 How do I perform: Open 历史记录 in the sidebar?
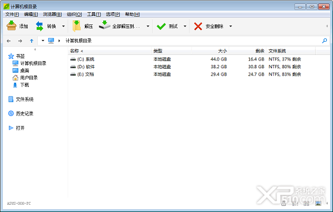24,114
